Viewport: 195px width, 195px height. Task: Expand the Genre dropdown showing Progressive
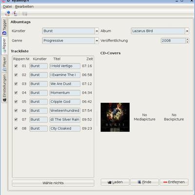pos(97,40)
